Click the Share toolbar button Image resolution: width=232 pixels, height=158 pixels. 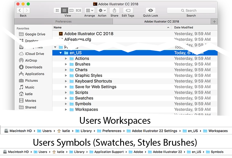pos(114,10)
